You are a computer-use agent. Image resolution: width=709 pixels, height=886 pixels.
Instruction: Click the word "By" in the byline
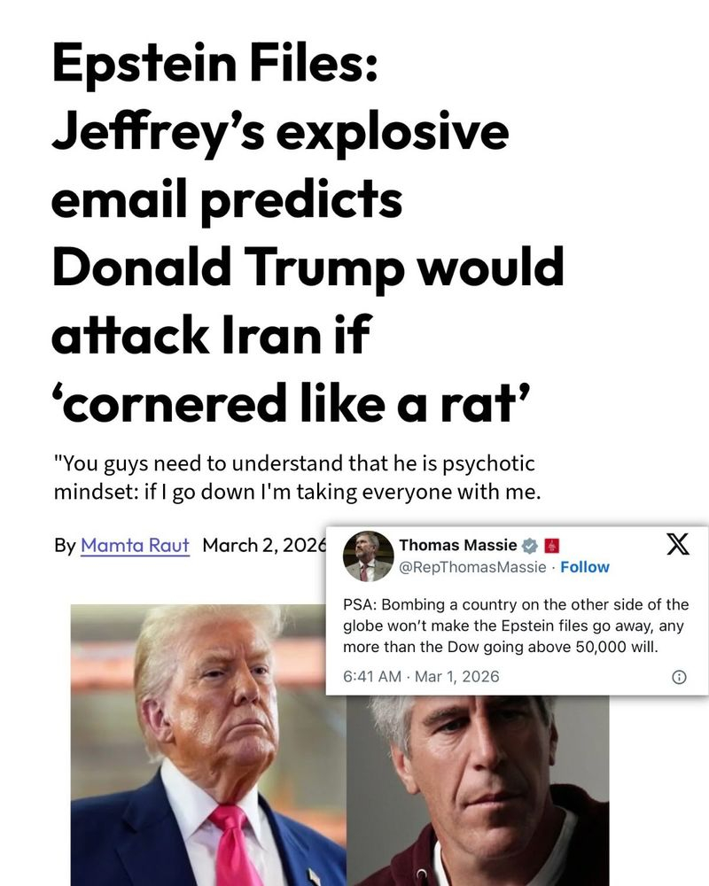pyautogui.click(x=65, y=544)
